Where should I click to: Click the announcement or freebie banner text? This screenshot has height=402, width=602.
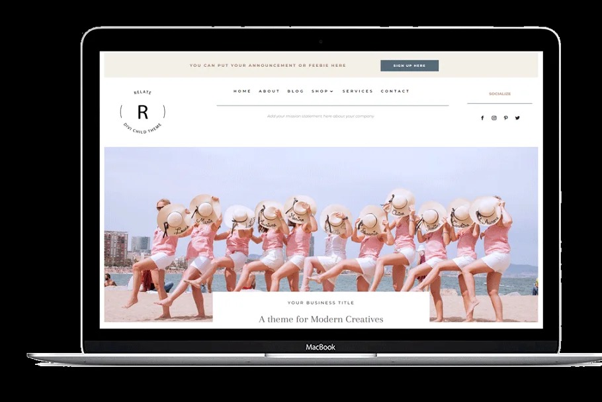pos(267,66)
